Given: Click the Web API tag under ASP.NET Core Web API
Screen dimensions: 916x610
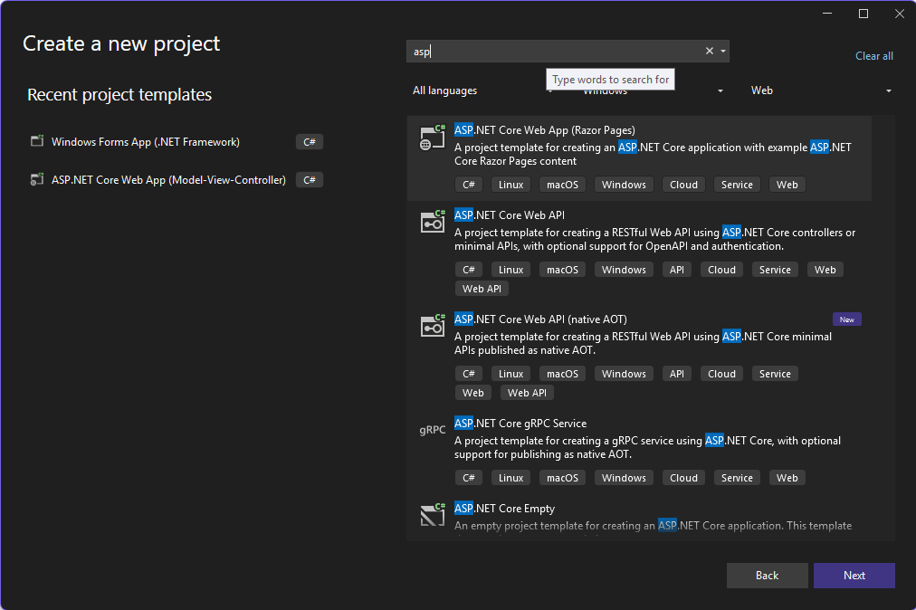Looking at the screenshot, I should pos(482,289).
